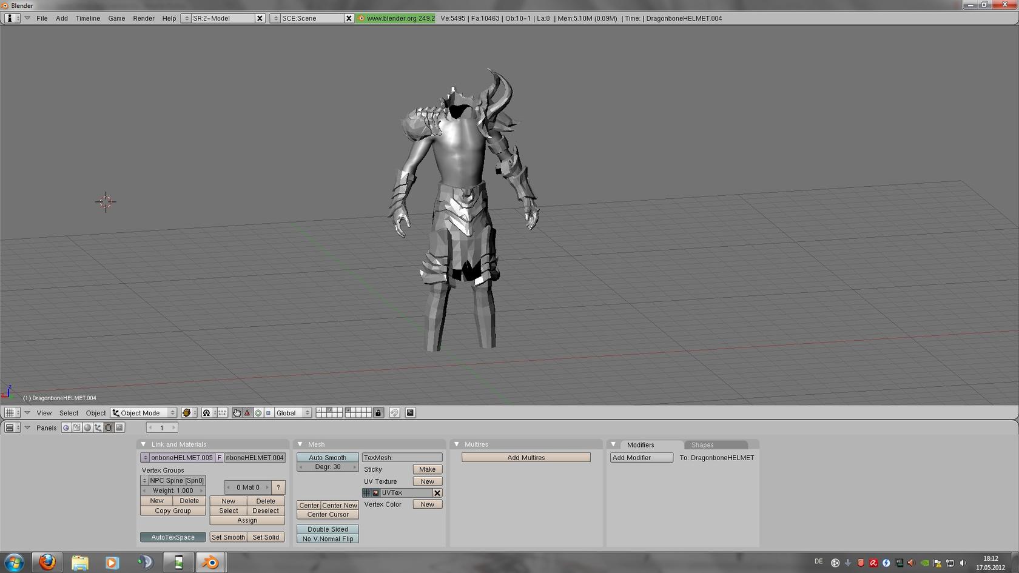Click the layer lock padlock icon

pos(378,413)
